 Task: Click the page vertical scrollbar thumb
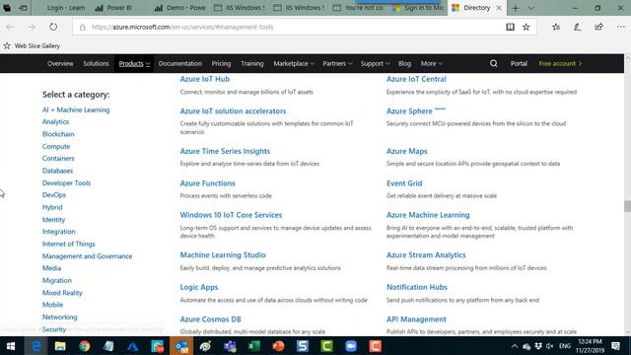click(x=627, y=206)
